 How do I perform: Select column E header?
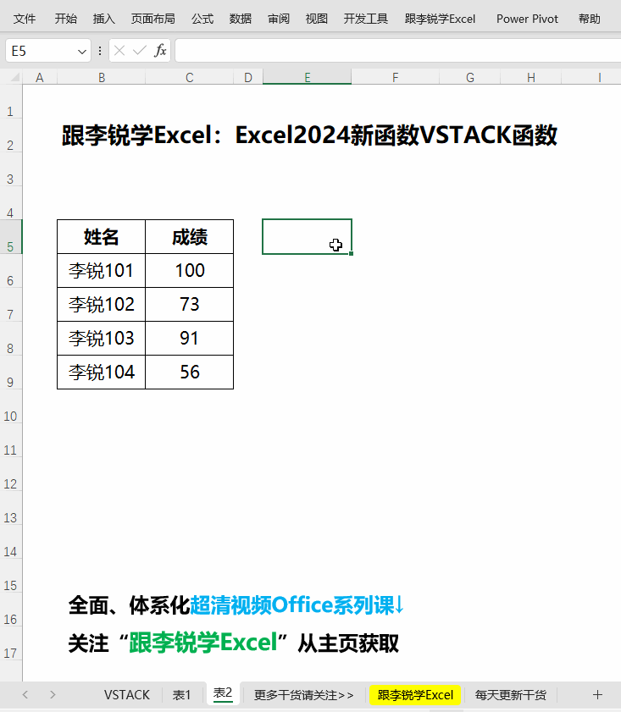click(307, 77)
